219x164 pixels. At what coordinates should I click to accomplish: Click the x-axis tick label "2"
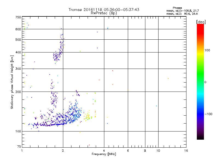63,151
